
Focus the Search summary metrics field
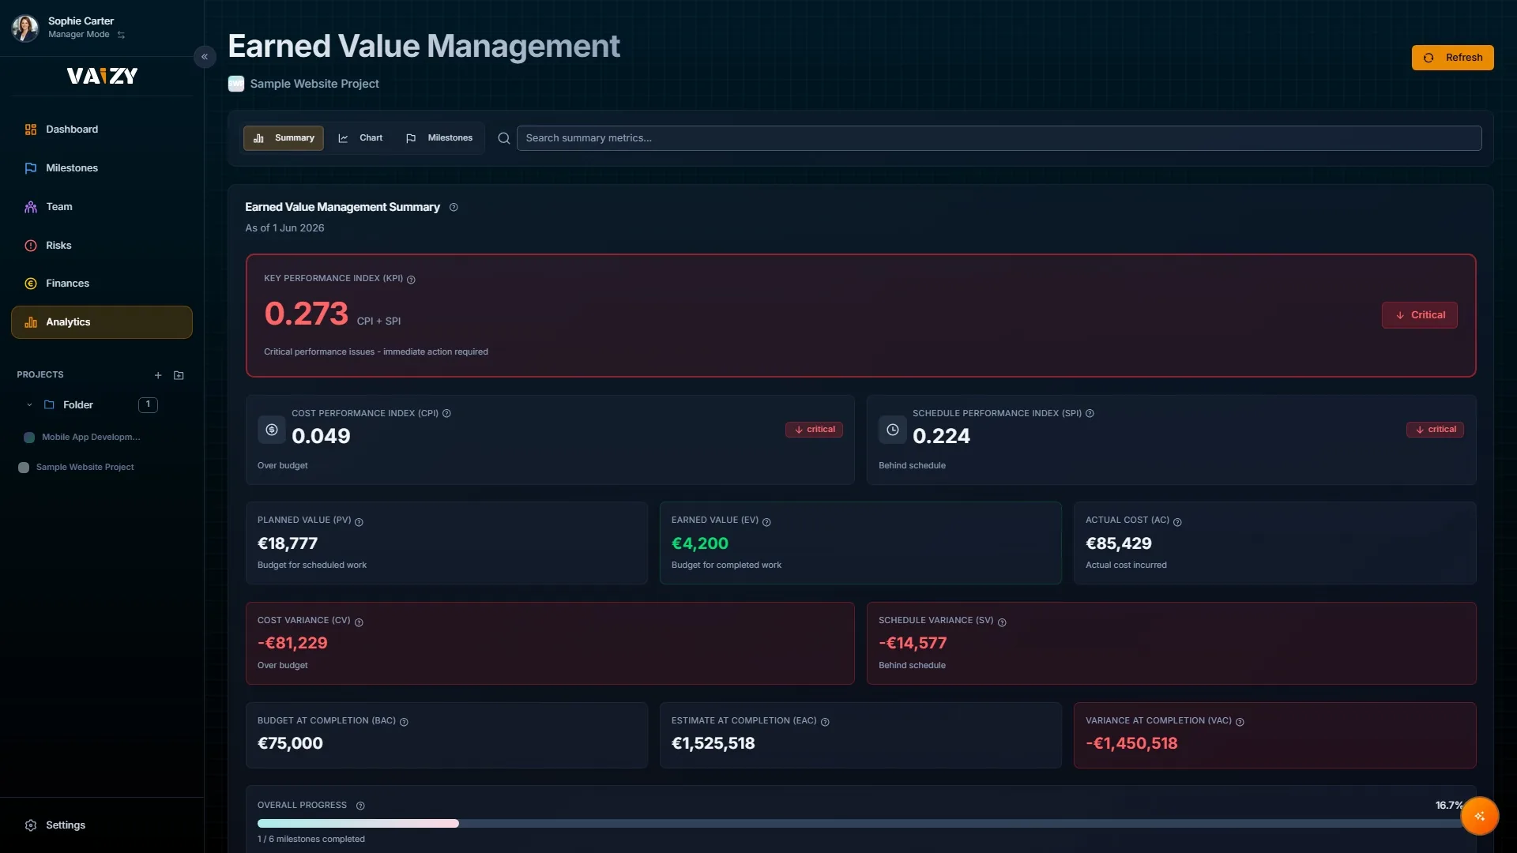pyautogui.click(x=999, y=138)
